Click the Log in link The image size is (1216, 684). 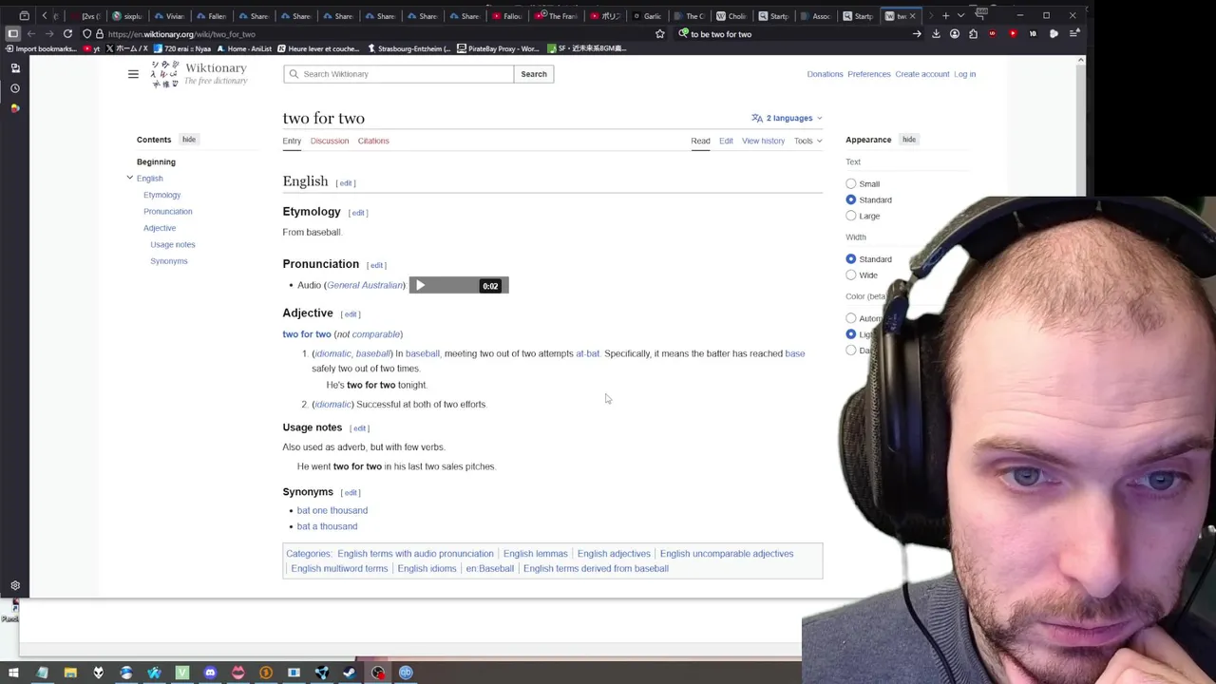pyautogui.click(x=964, y=74)
